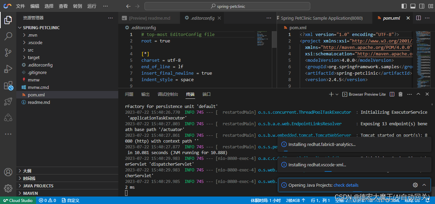Open the Run and Debug view icon
435x204 pixels.
pos(8,69)
